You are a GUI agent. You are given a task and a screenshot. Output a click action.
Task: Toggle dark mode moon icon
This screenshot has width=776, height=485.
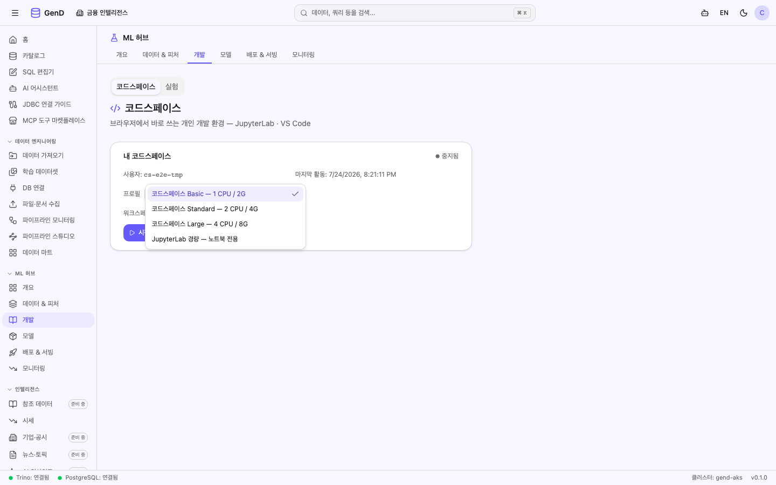pos(744,13)
